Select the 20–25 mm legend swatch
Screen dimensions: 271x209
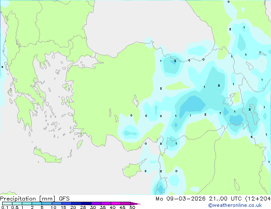(x=76, y=203)
